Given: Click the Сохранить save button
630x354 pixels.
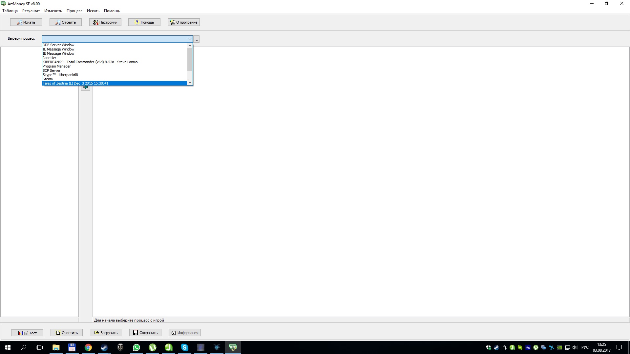Looking at the screenshot, I should (x=145, y=333).
